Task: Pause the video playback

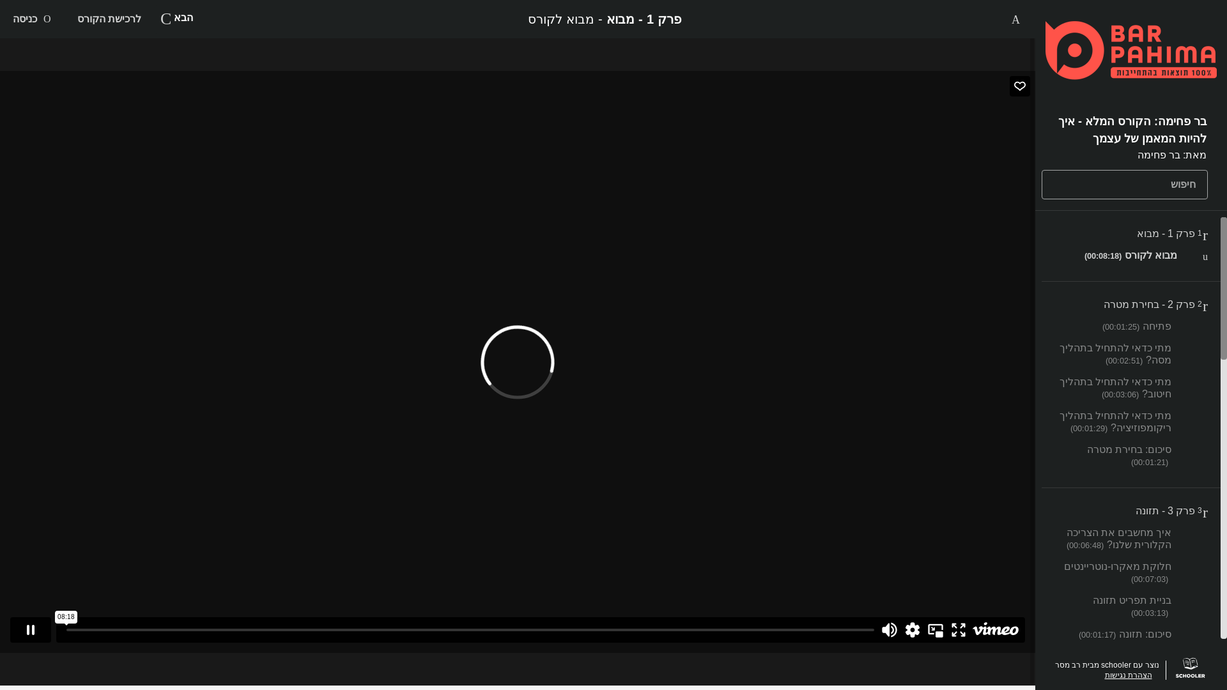Action: (30, 630)
